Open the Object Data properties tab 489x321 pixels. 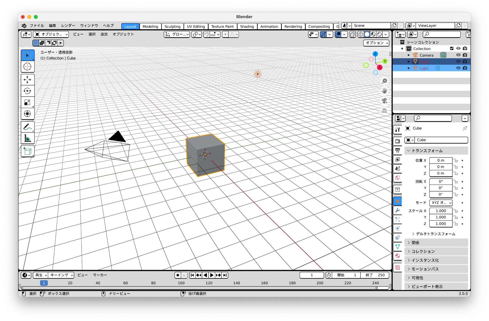pyautogui.click(x=398, y=247)
